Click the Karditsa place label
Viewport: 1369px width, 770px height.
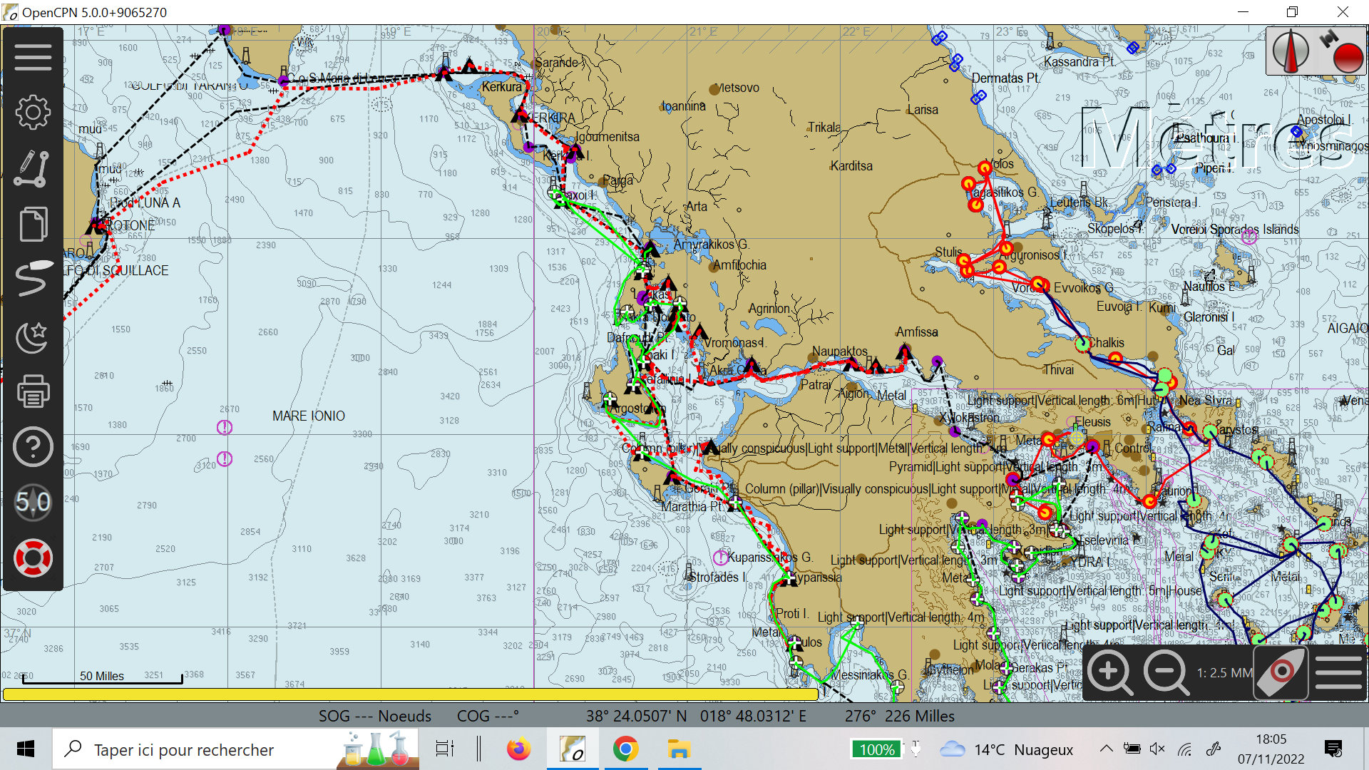pos(851,166)
